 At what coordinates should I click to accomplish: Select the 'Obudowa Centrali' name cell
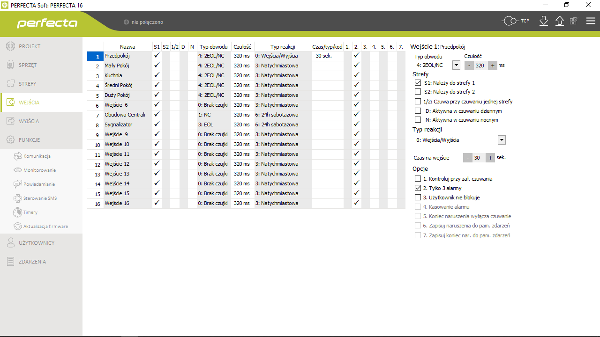point(127,115)
